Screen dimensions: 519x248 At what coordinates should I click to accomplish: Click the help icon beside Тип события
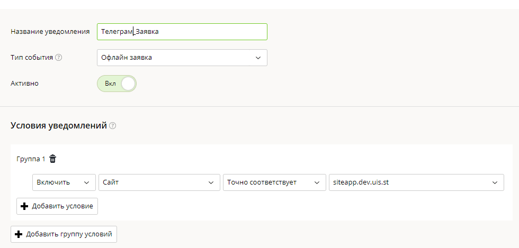(59, 58)
